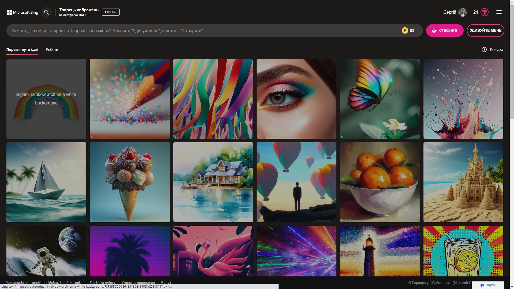Click the ЗДИВУЙТЕ МЕНЕ button
This screenshot has height=289, width=514.
[485, 31]
